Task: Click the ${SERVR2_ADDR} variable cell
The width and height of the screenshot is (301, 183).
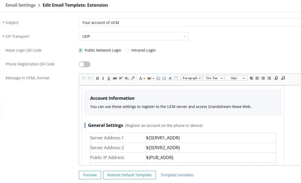Action: point(211,148)
